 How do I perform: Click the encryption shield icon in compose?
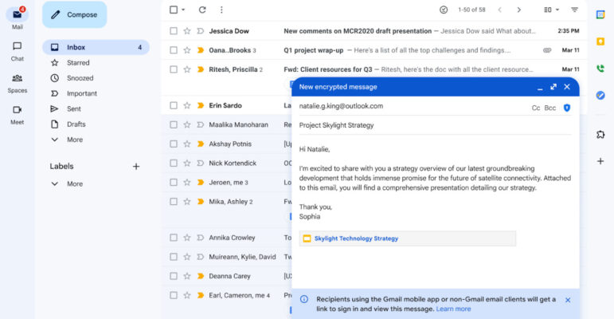click(567, 107)
